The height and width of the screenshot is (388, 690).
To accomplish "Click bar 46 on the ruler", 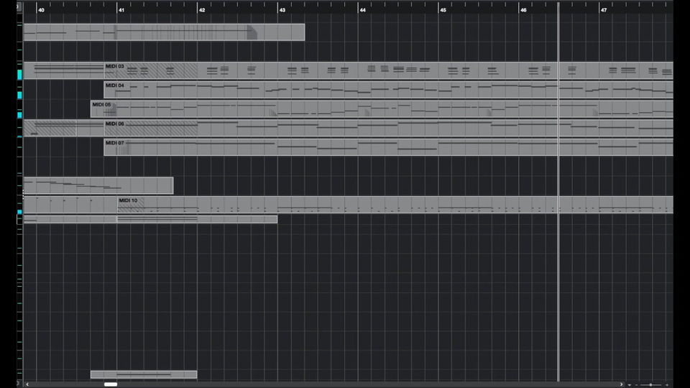I will (x=523, y=9).
